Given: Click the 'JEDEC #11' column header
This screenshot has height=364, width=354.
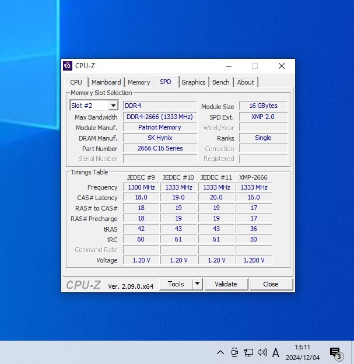Looking at the screenshot, I should point(216,177).
